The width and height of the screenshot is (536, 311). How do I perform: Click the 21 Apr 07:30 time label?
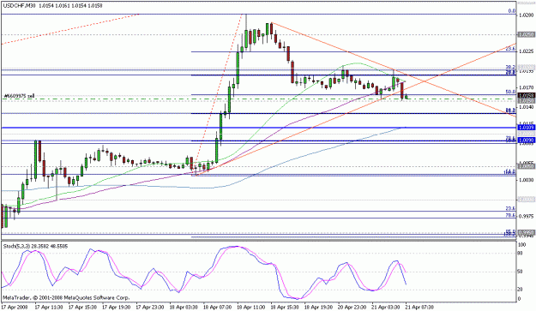419,307
